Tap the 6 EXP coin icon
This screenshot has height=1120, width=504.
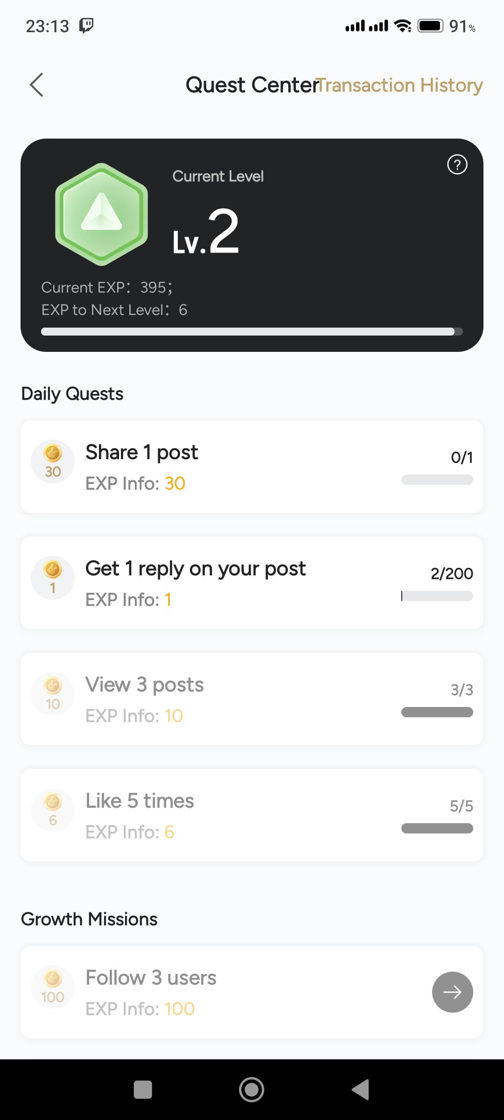53,810
